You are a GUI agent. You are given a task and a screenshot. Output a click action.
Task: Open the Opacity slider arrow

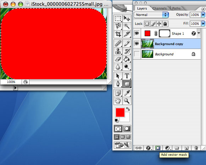point(203,15)
